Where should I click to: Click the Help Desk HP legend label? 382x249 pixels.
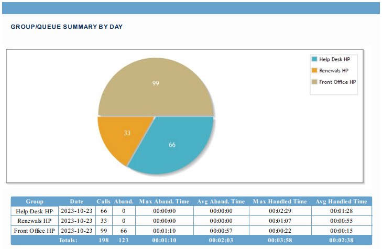[334, 59]
